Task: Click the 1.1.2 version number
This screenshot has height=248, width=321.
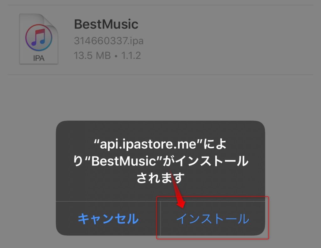Action: point(131,55)
